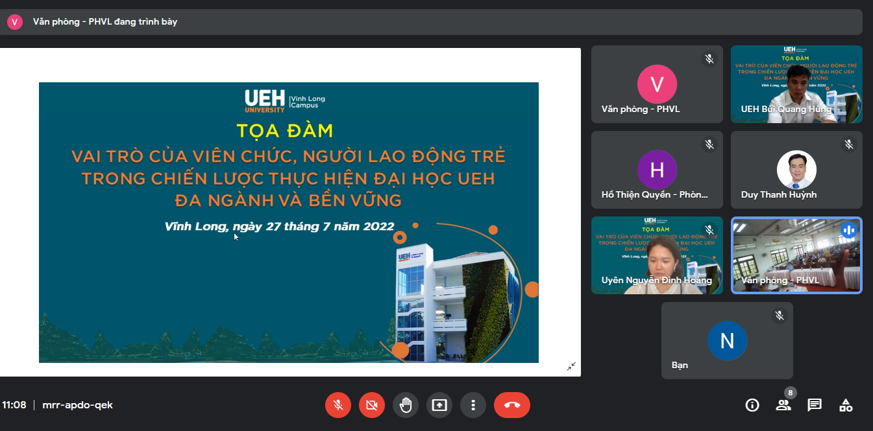This screenshot has height=431, width=873.
Task: Click the meeting code mrr-apdo-qek
Action: click(77, 405)
